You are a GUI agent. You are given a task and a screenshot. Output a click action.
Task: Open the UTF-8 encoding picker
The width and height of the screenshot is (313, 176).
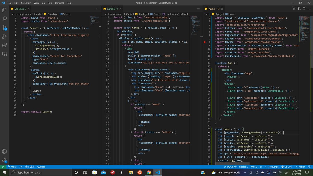pos(255,167)
